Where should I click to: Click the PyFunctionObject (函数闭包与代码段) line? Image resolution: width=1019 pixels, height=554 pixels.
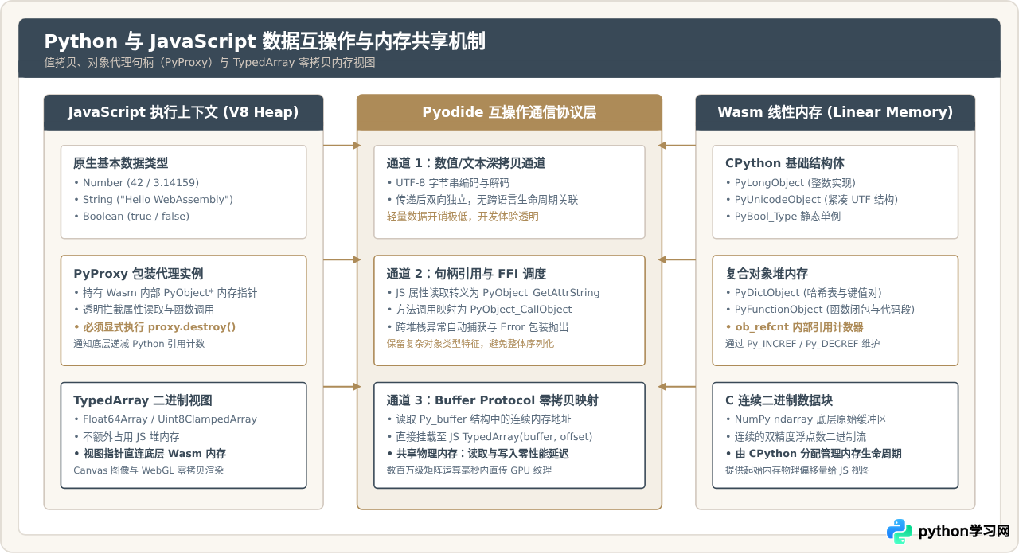pos(820,310)
